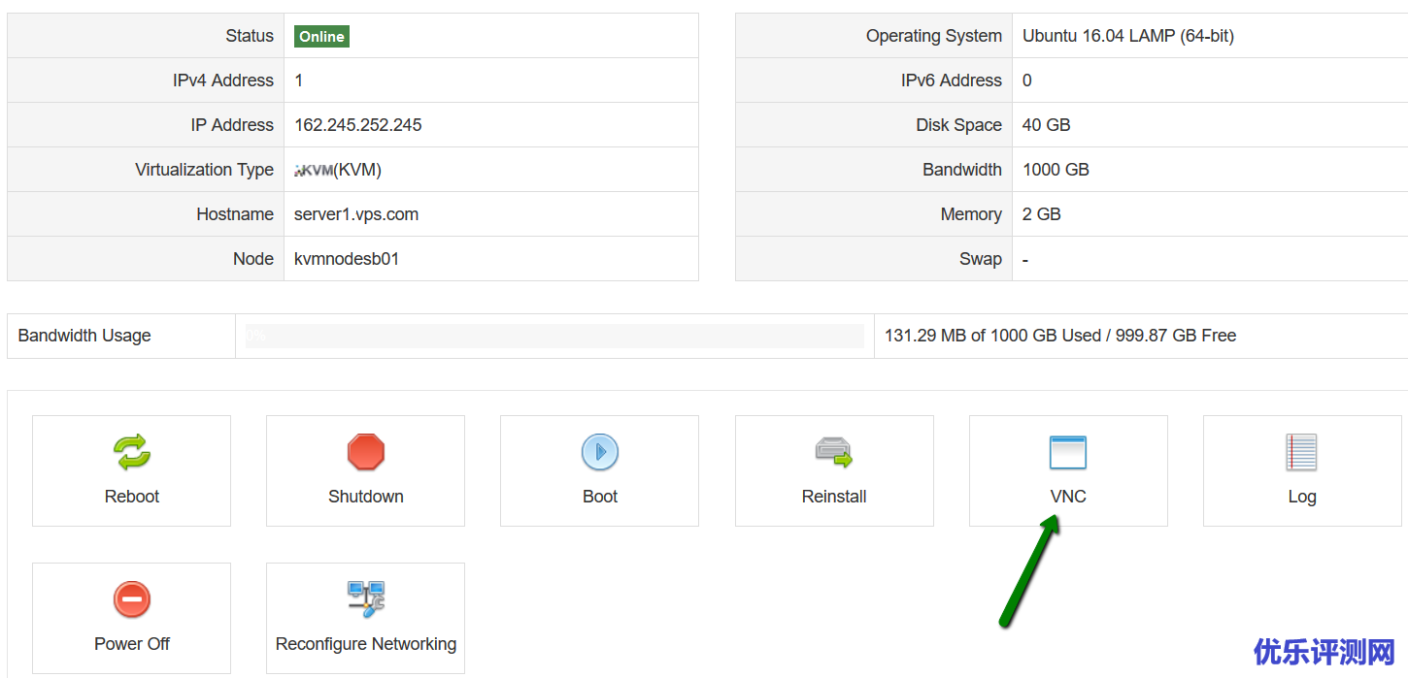
Task: Select the Reinstall button label
Action: coord(834,497)
